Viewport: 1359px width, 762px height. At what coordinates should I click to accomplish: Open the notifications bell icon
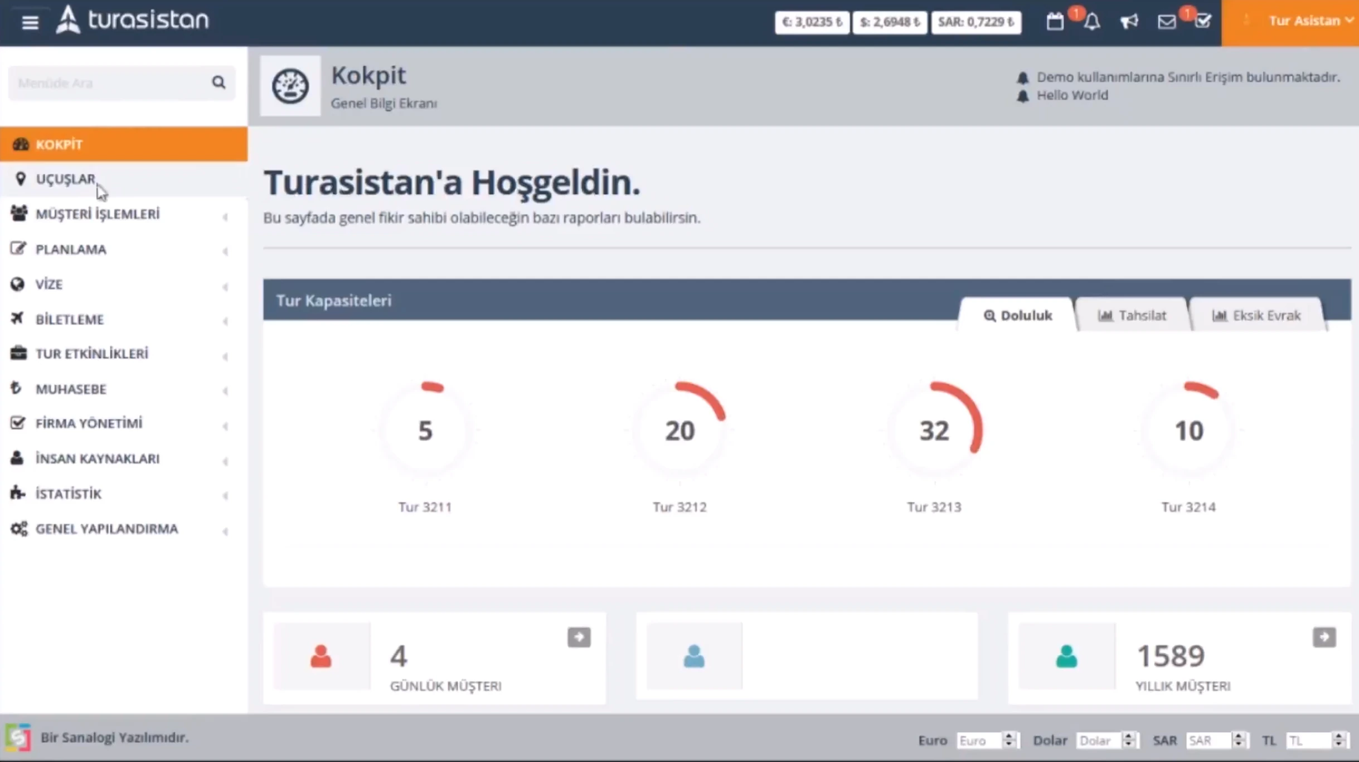click(1092, 22)
